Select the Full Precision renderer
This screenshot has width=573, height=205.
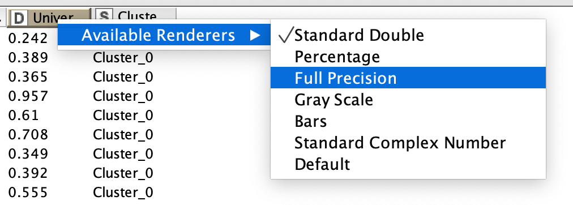[x=408, y=78]
